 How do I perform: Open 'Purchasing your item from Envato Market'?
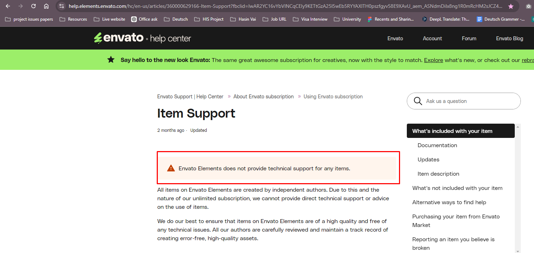pyautogui.click(x=456, y=221)
